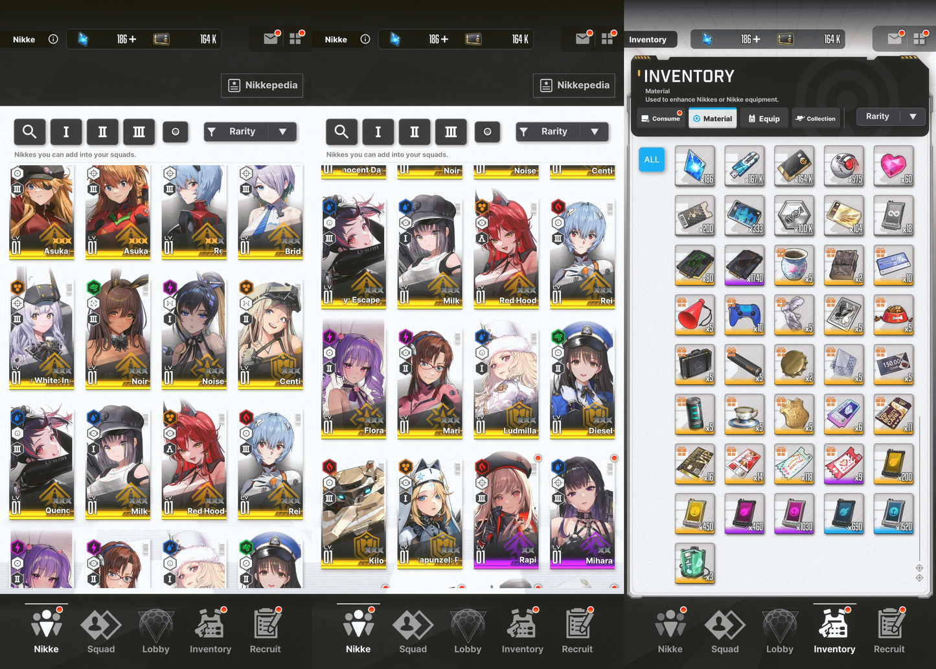Tap the info icon beside left Nikke title
The image size is (936, 669).
(x=53, y=39)
